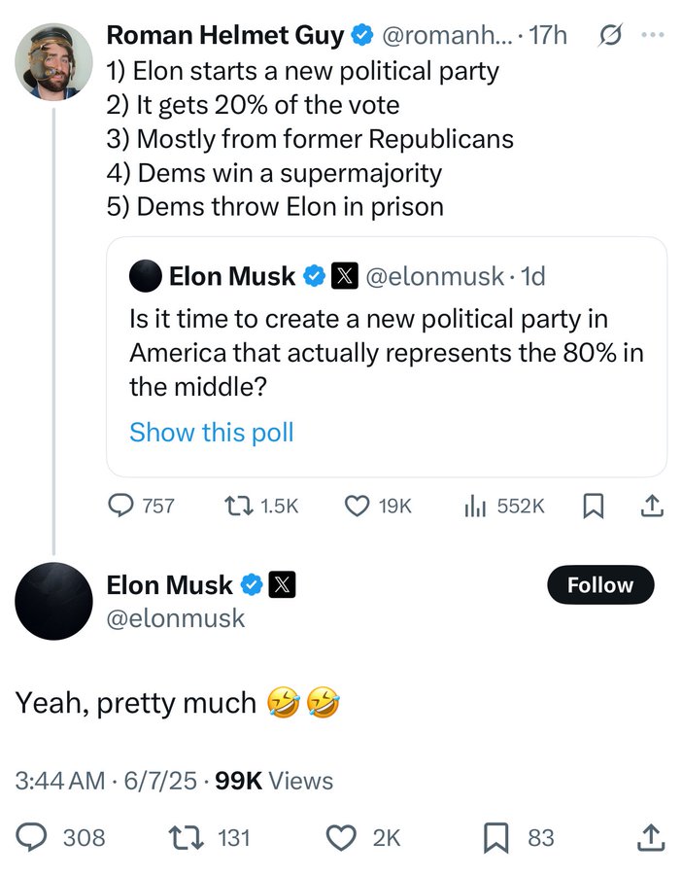Like Elon's reply with 2K likes

coord(363,838)
